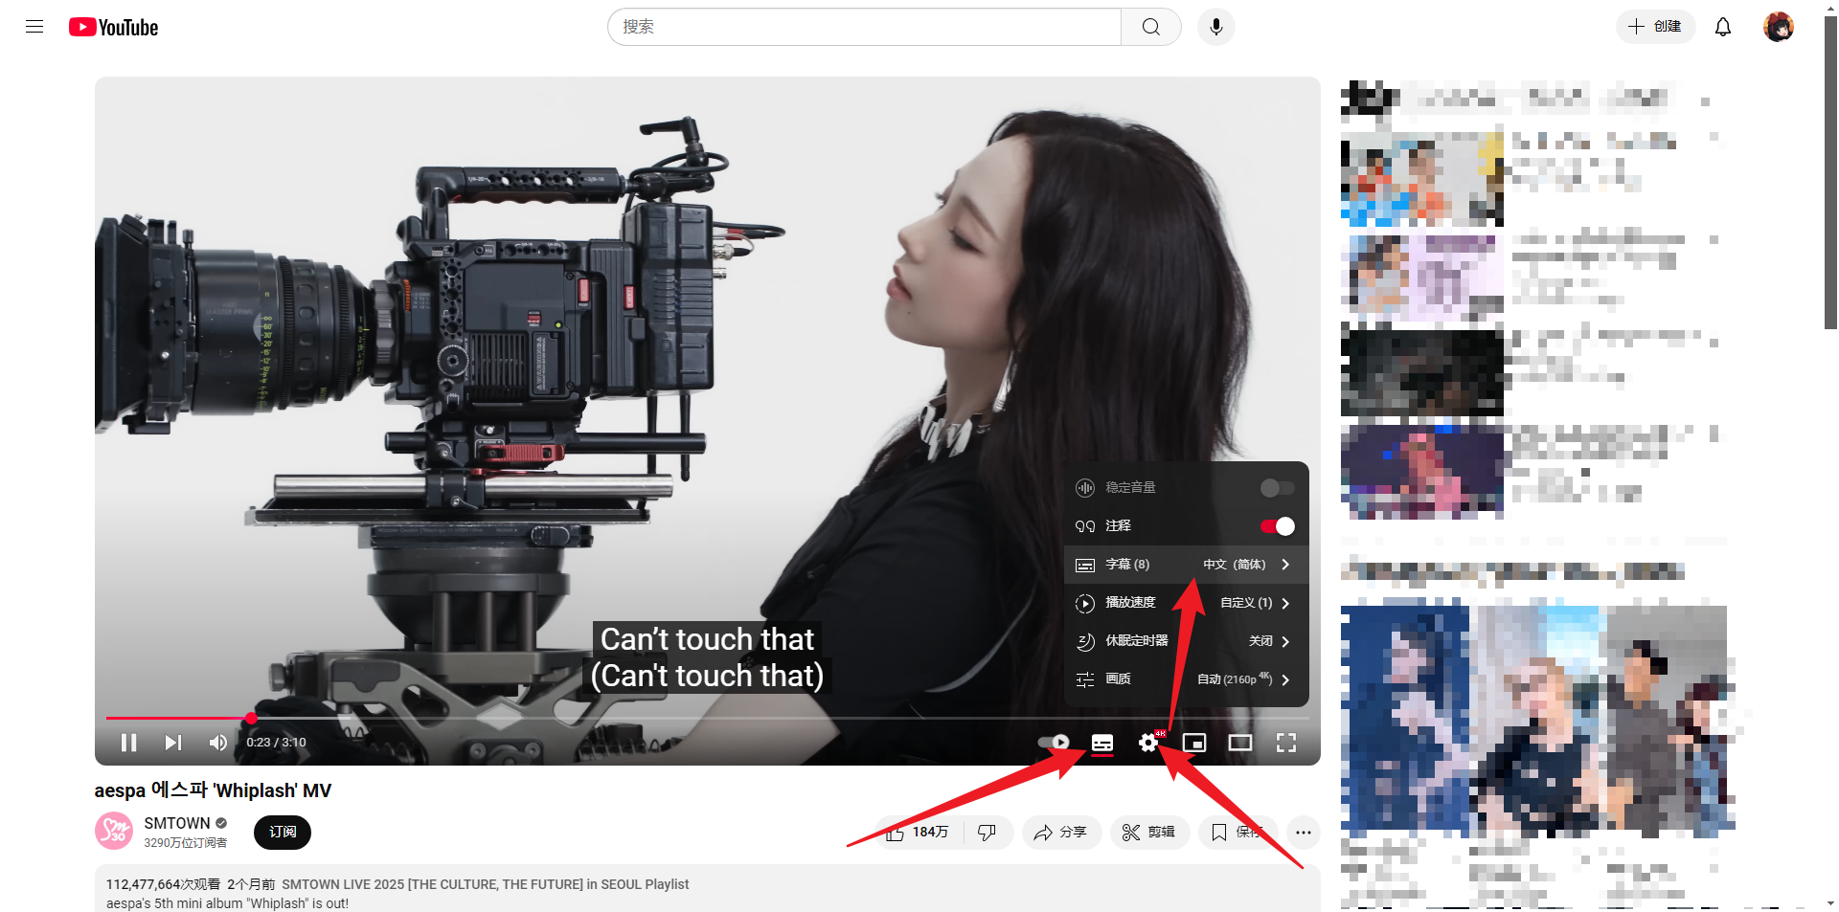Image resolution: width=1839 pixels, height=912 pixels.
Task: Turn off 注释 annotations switch
Action: (1277, 526)
